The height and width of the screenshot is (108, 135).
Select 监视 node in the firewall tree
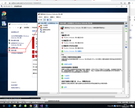[44, 32]
